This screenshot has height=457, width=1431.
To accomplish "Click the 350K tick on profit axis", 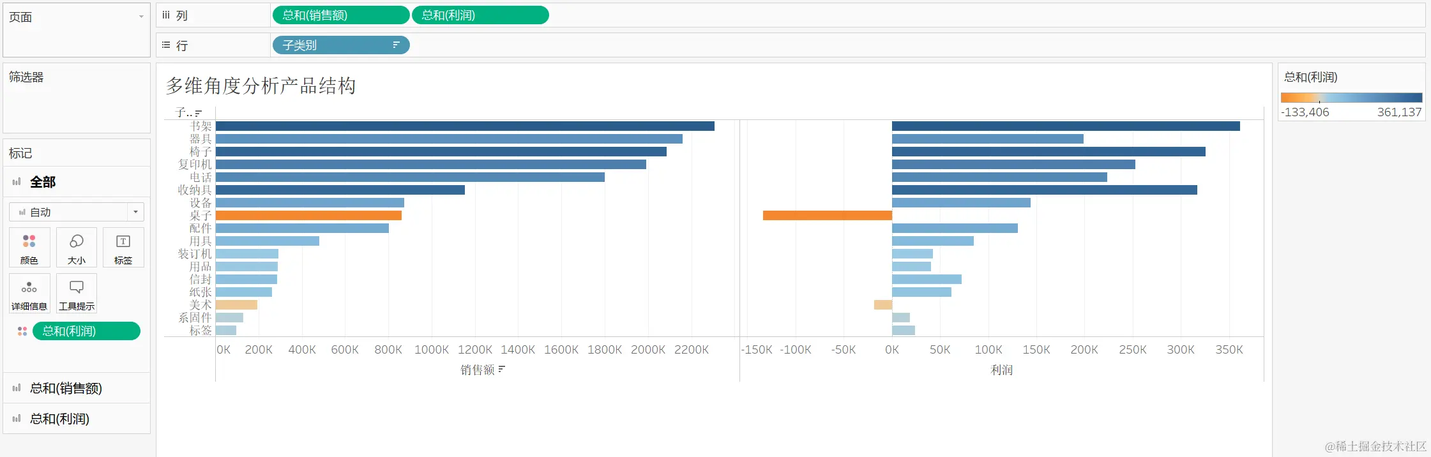I will pos(1229,350).
